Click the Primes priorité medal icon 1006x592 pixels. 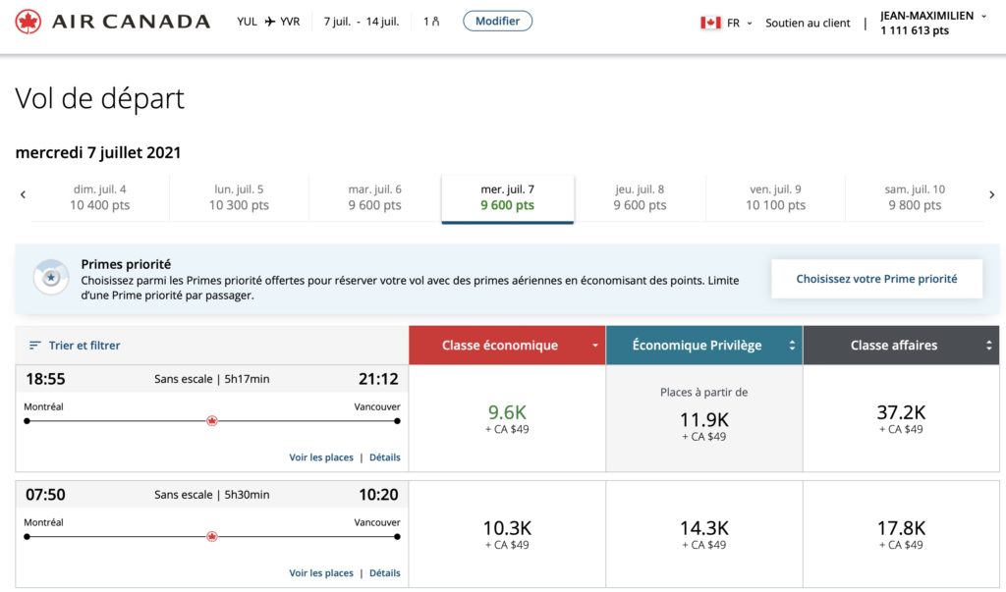point(51,277)
